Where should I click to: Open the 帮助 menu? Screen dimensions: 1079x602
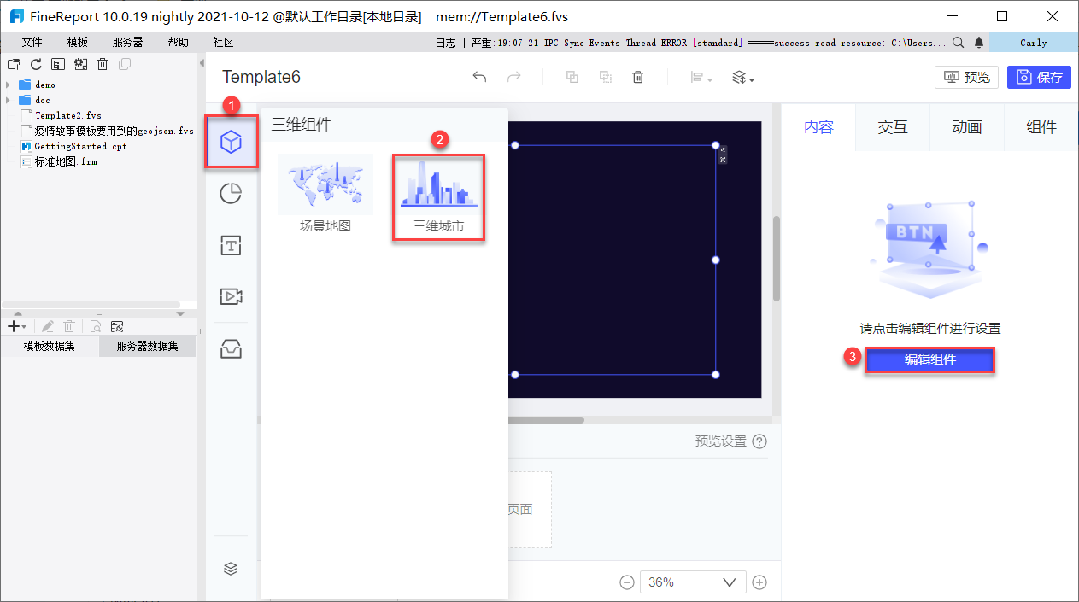point(179,43)
